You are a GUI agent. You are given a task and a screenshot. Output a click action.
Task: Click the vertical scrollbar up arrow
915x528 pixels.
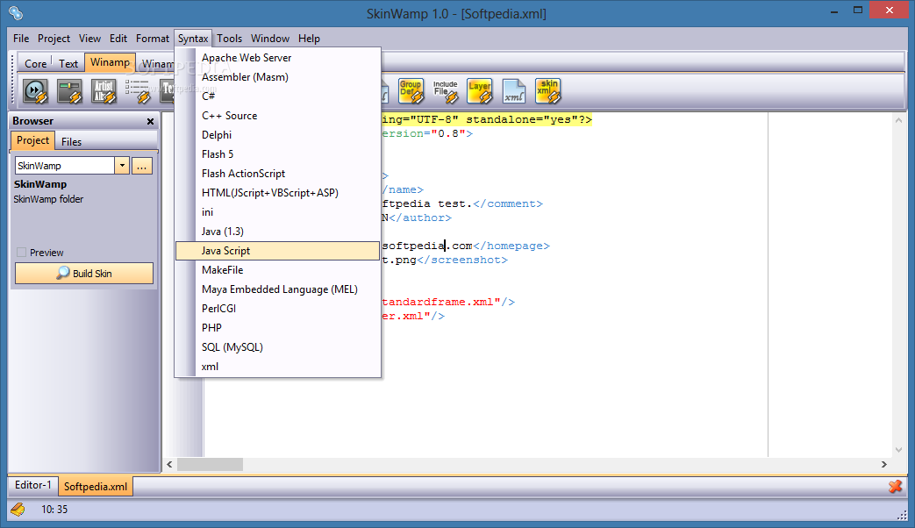coord(898,120)
